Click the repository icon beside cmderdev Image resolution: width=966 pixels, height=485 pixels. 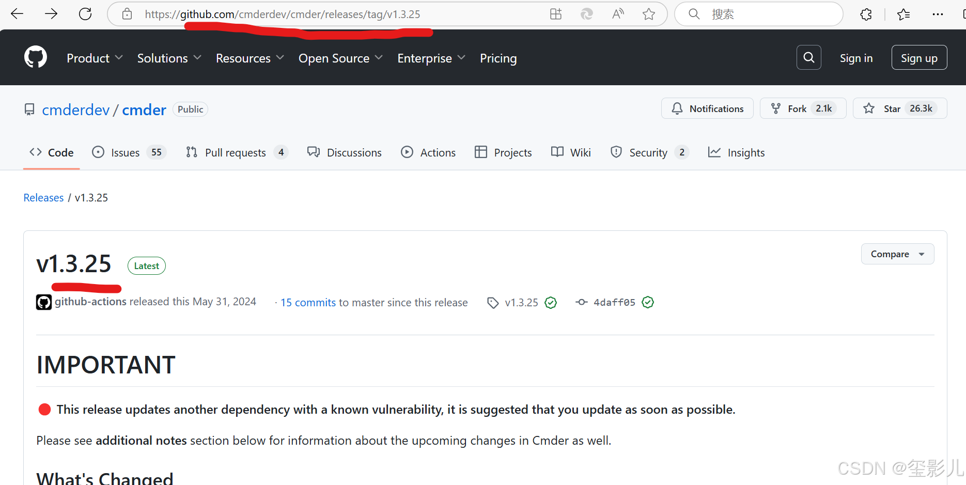(29, 109)
